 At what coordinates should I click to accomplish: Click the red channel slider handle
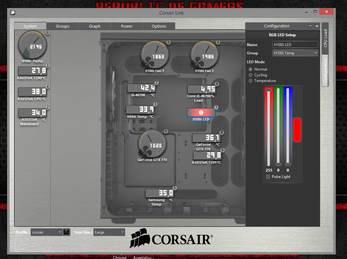point(269,90)
